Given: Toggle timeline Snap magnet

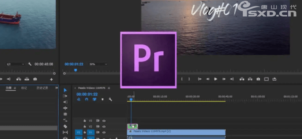Looking at the screenshot, I should pyautogui.click(x=86, y=99).
